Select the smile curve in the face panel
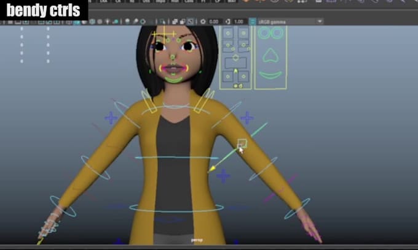The height and width of the screenshot is (250, 418). (269, 75)
